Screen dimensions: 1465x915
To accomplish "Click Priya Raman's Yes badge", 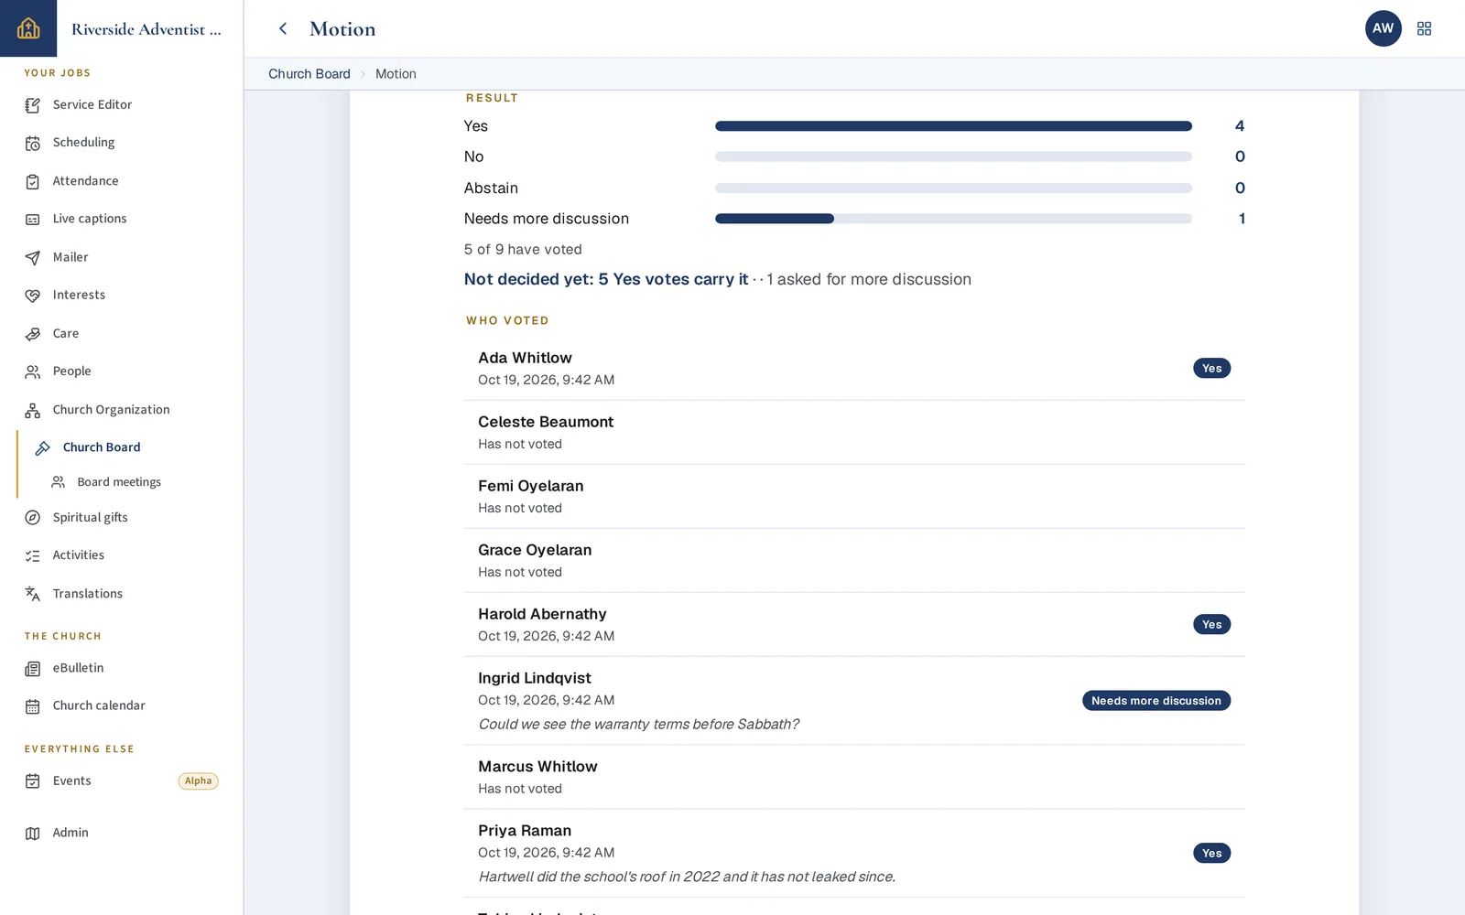I will pos(1211,853).
